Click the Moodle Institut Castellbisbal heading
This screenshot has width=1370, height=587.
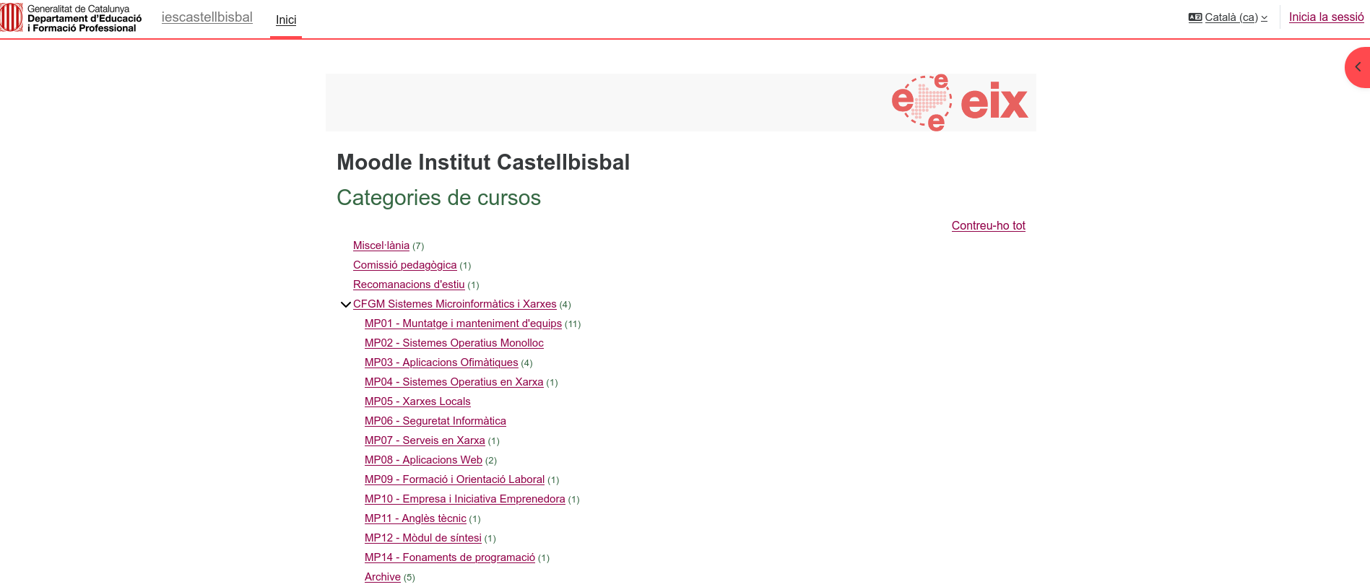click(483, 162)
